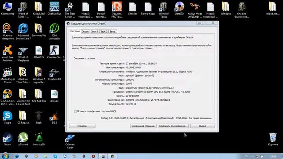Open µTorrent desktop shortcut
The width and height of the screenshot is (283, 159).
coord(23,139)
